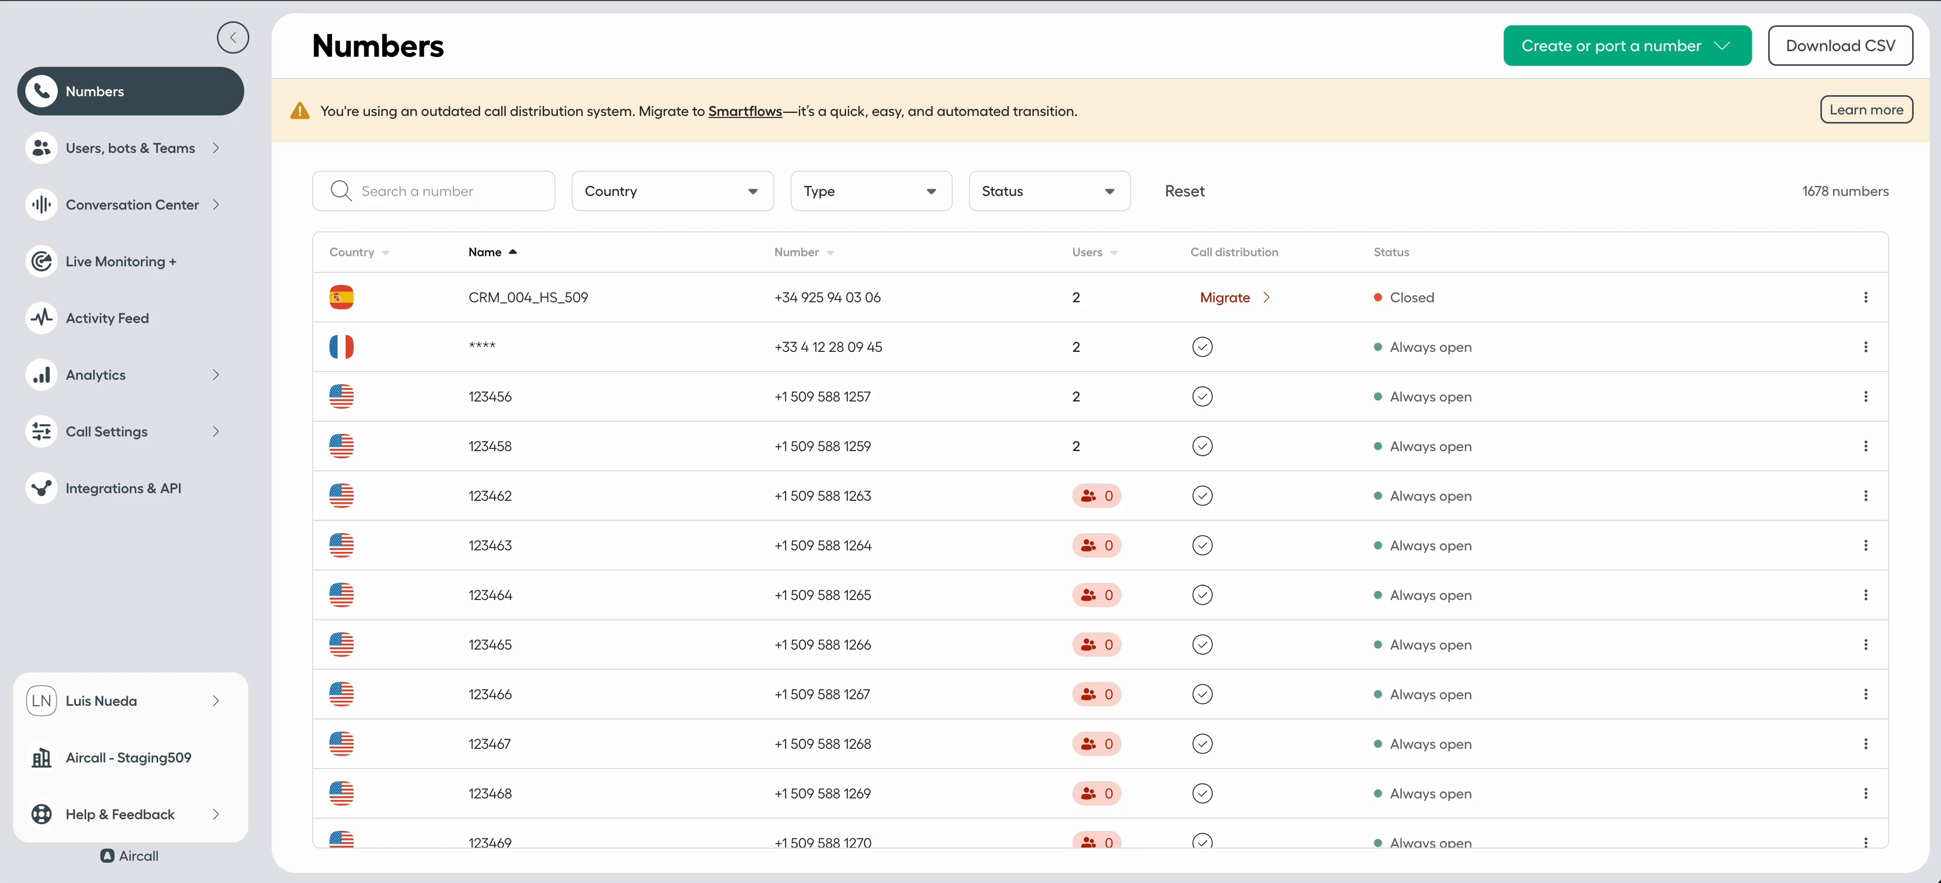Open row options for CRM_004_HS_509
The width and height of the screenshot is (1941, 883).
coord(1865,297)
